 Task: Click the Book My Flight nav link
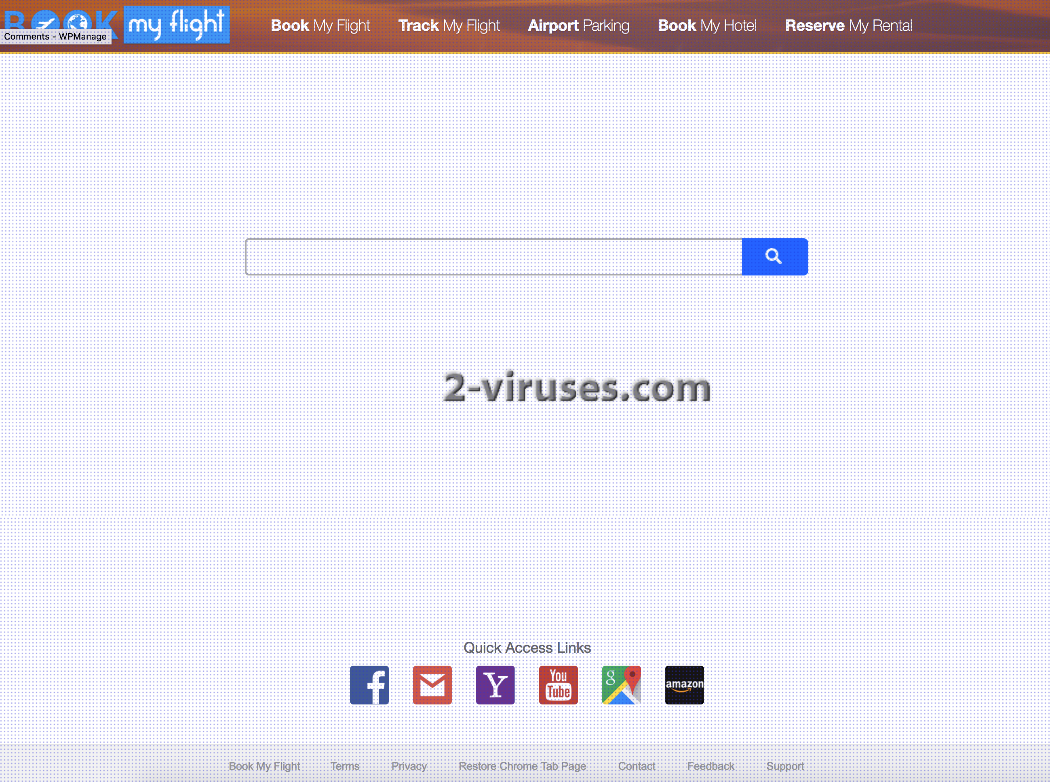(x=320, y=25)
